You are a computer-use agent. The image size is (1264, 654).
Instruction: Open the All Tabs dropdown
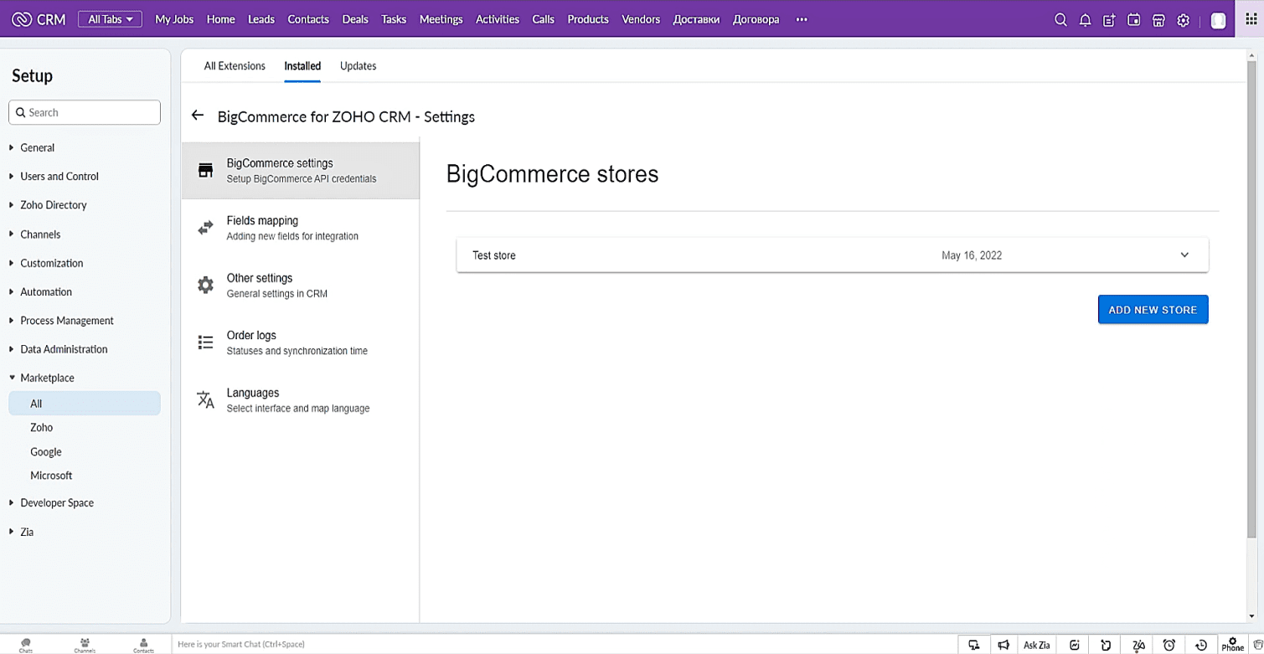pyautogui.click(x=110, y=17)
